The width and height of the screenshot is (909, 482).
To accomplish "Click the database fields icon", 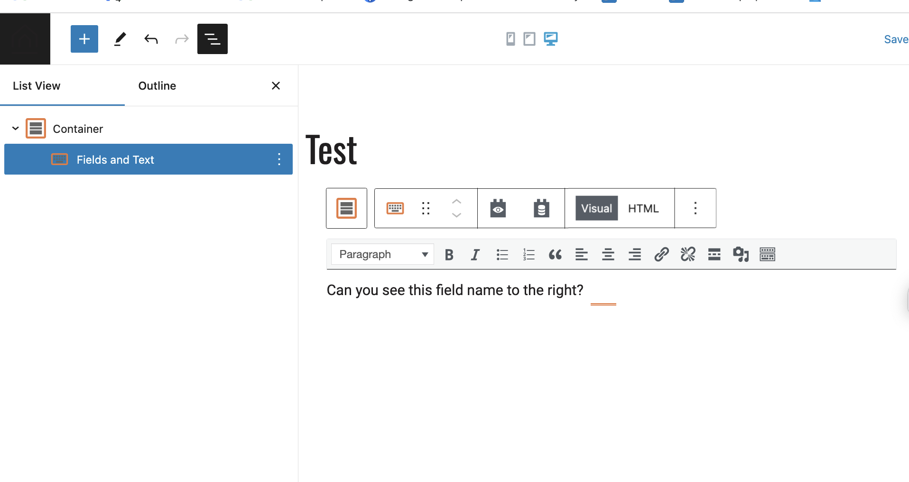I will click(x=541, y=208).
